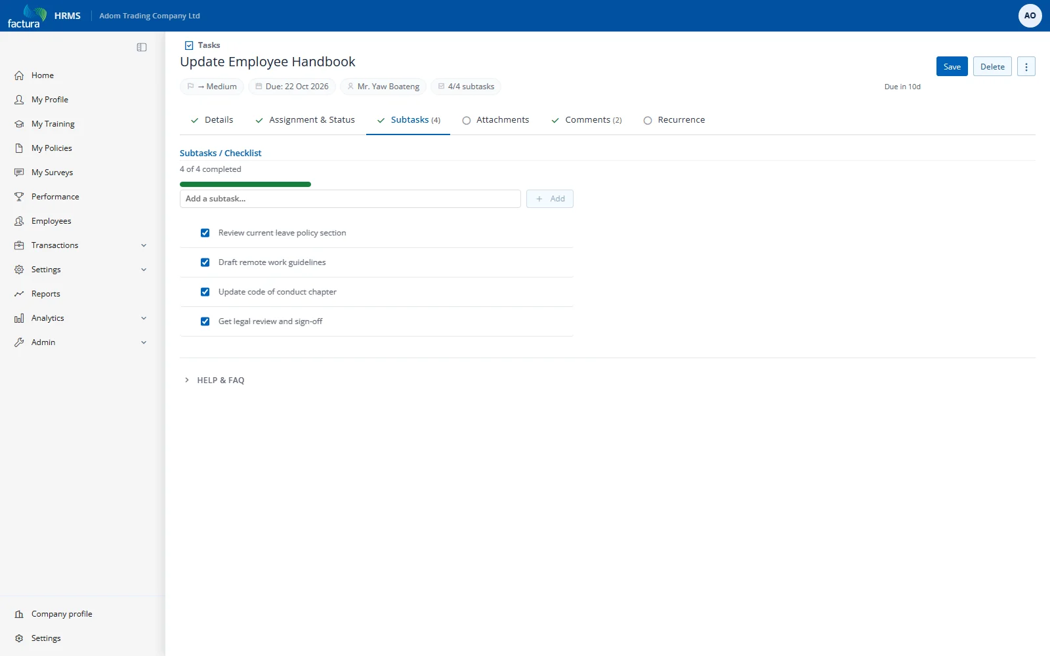Click the Update Employee Handbook title

268,62
